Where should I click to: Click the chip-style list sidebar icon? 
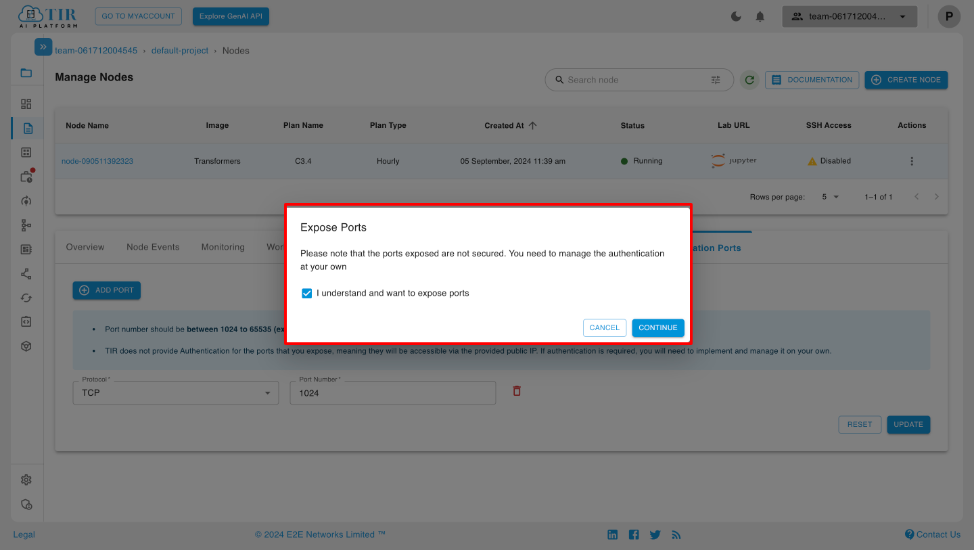[x=26, y=250]
